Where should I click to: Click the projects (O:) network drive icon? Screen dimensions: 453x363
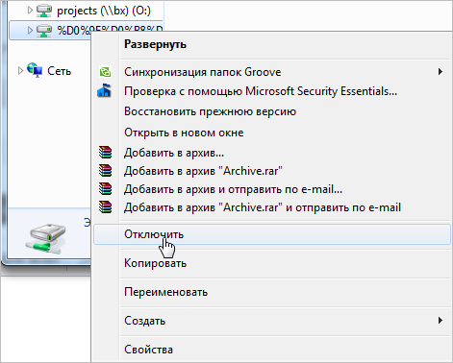point(44,11)
